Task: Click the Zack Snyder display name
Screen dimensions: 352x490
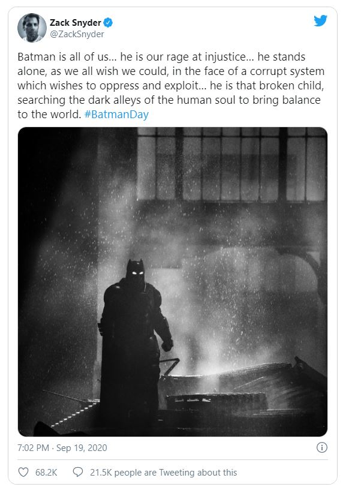Action: tap(76, 23)
